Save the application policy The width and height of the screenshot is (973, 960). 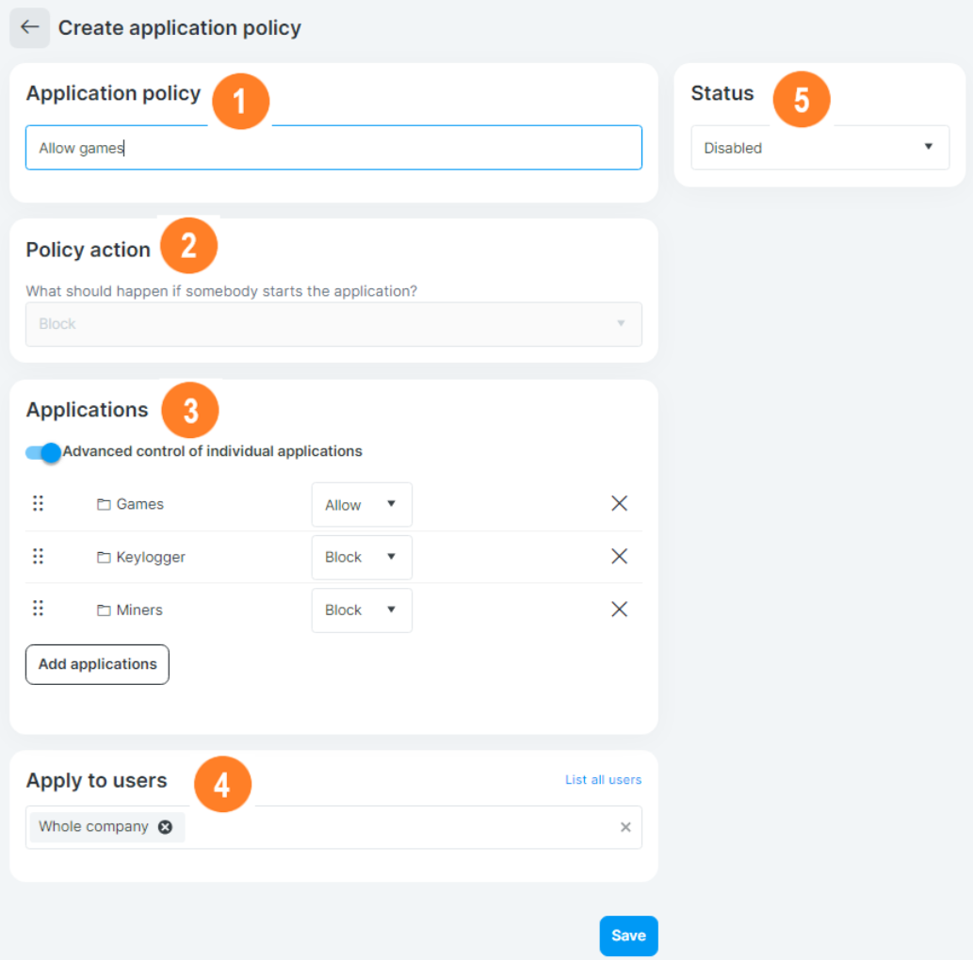(627, 936)
